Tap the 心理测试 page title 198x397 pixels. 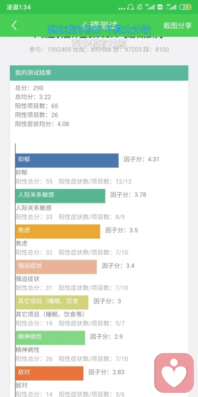(100, 25)
